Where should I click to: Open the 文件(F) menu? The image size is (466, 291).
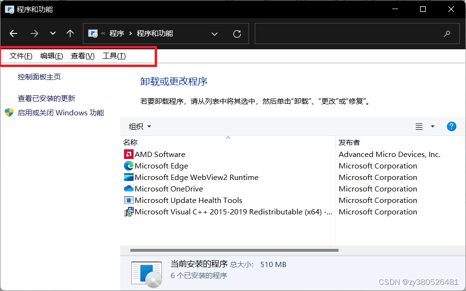click(x=21, y=56)
